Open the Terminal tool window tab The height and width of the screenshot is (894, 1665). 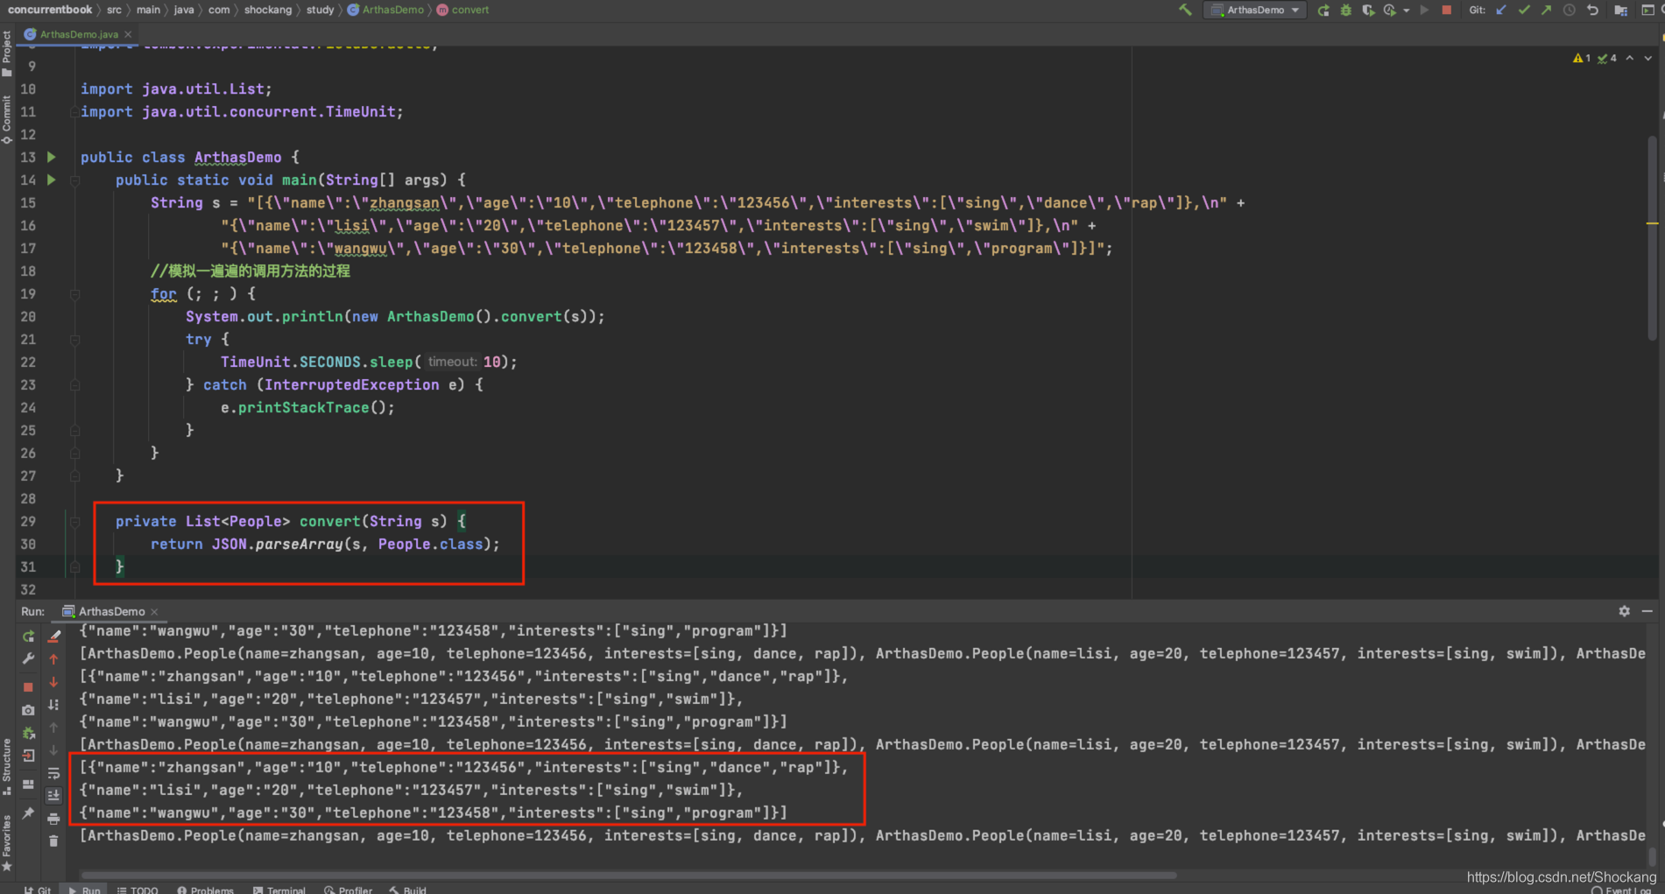pyautogui.click(x=279, y=889)
